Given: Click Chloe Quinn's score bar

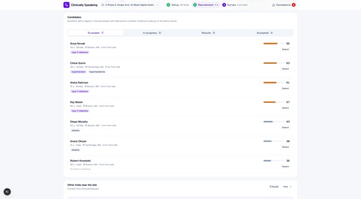Looking at the screenshot, I should pos(274,63).
